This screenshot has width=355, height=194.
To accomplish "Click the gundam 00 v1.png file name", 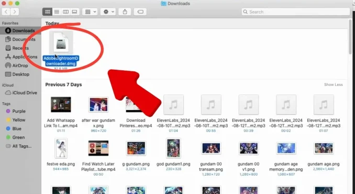I will pyautogui.click(x=248, y=167).
